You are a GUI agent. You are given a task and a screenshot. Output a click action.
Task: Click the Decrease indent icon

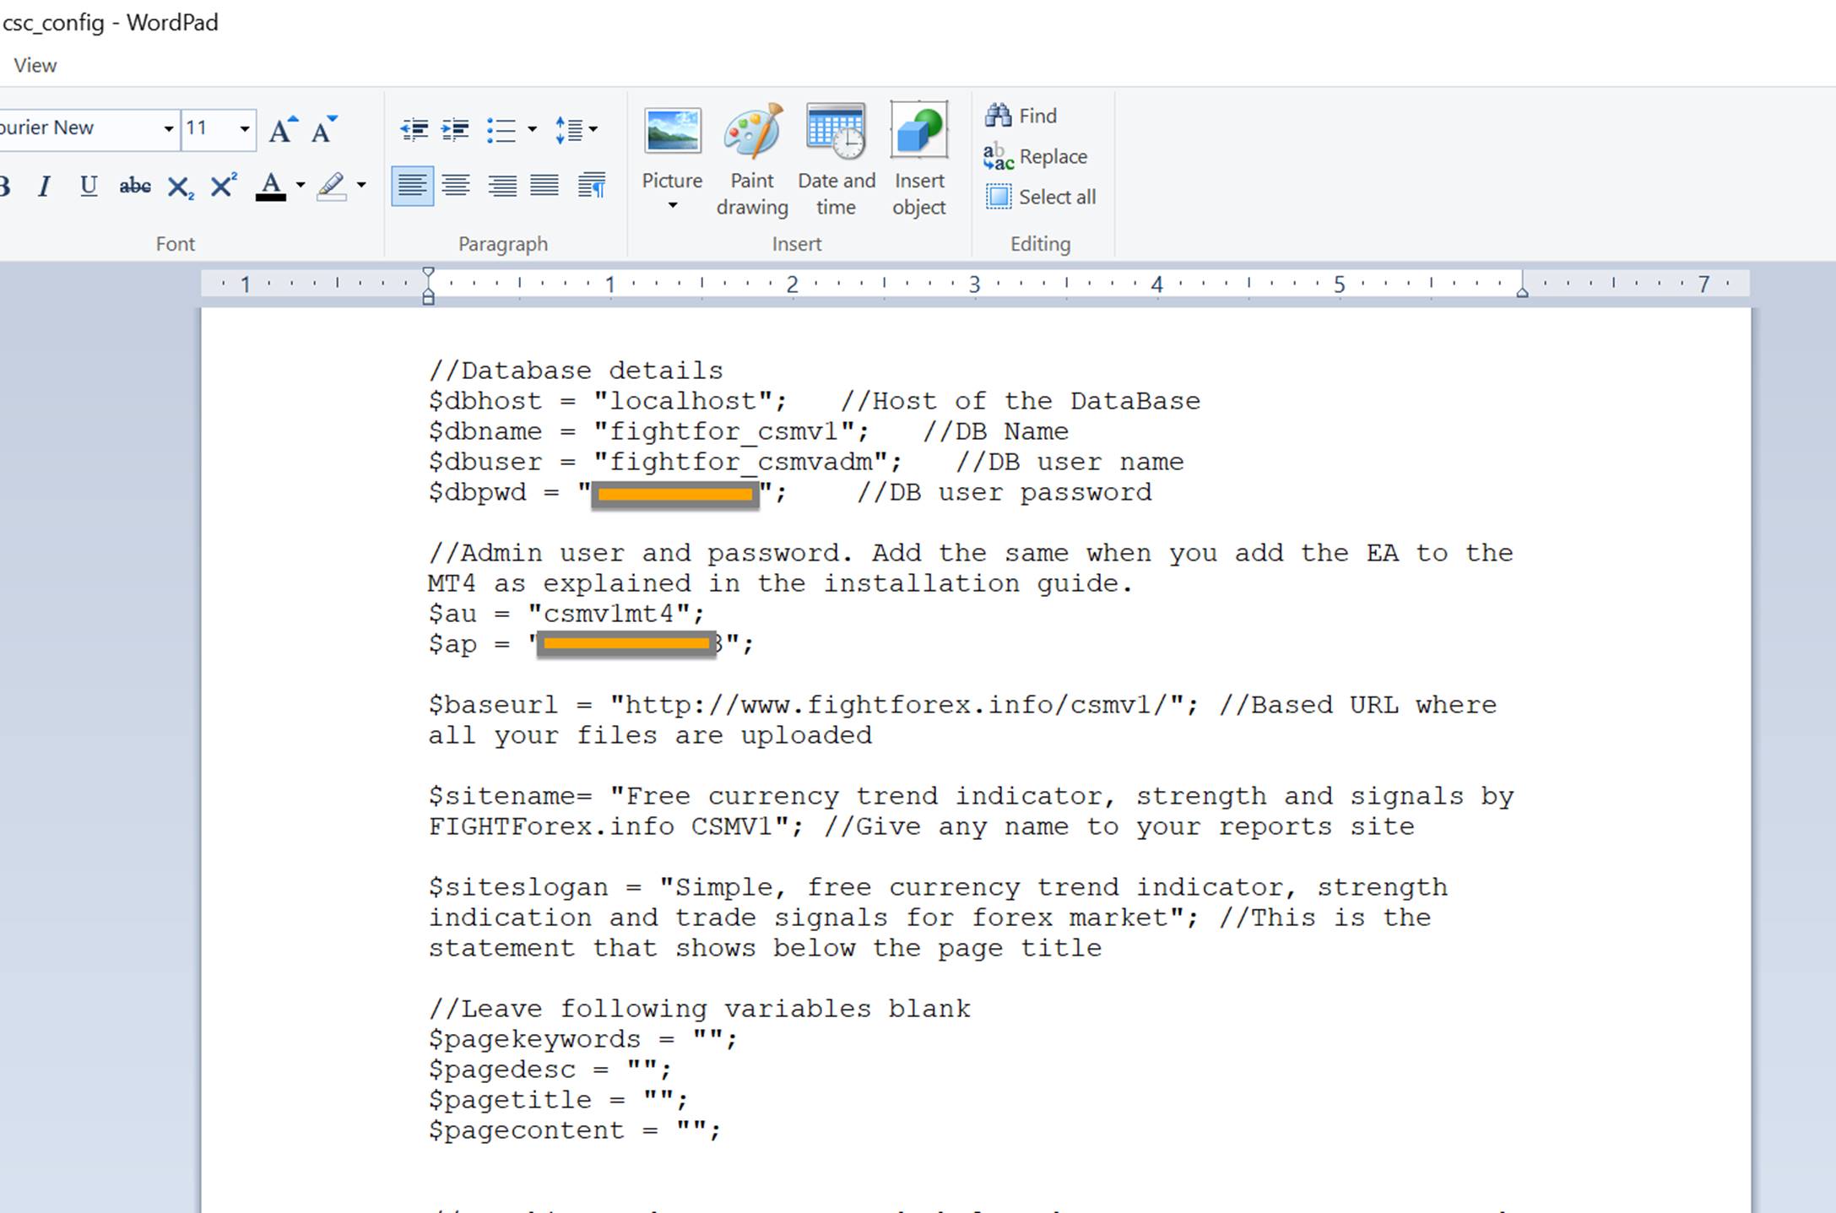pos(414,129)
